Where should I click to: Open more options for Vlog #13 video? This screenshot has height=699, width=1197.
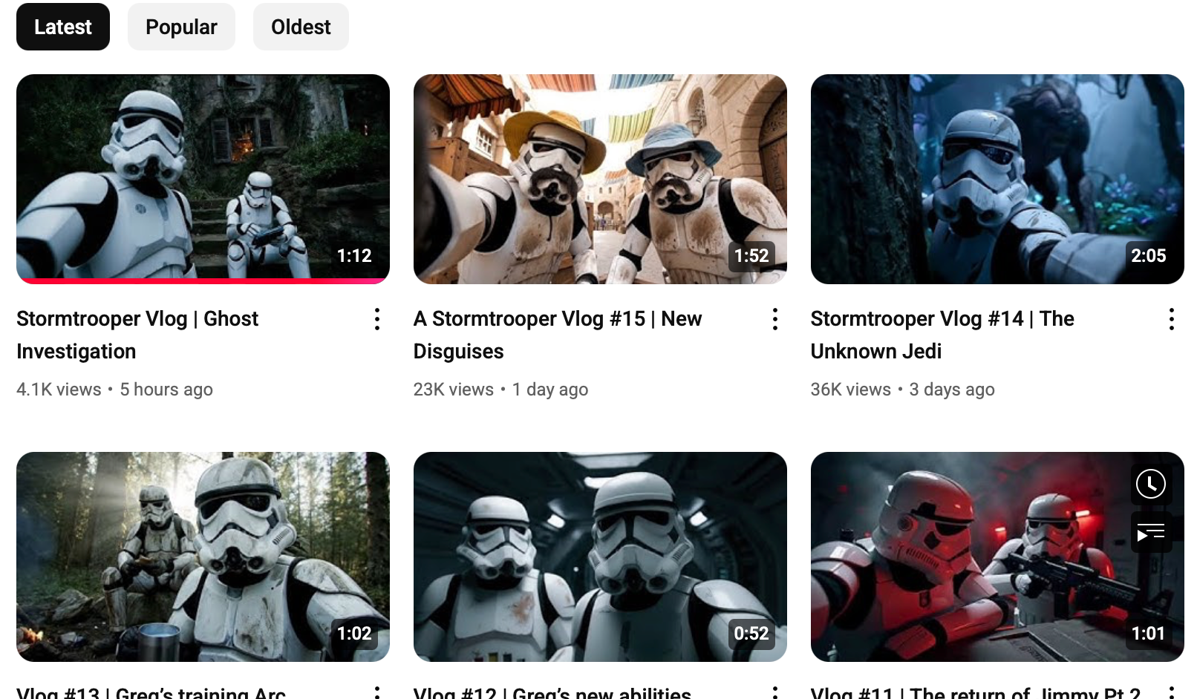pos(377,692)
